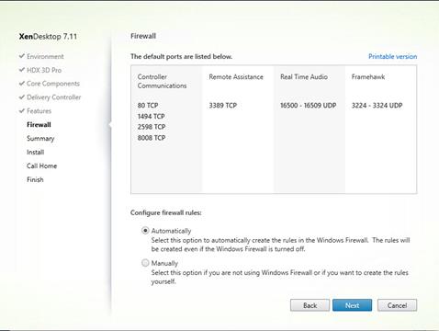Click the checkmark beside Delivery Controller
Image resolution: width=439 pixels, height=331 pixels.
pyautogui.click(x=22, y=97)
